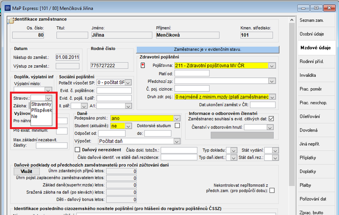
Task: Click the Číslo daňové identif. field
Action: tap(179, 157)
